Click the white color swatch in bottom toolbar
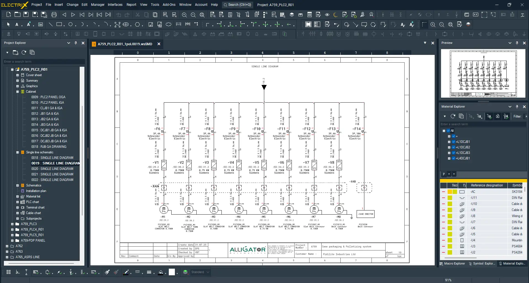The width and height of the screenshot is (529, 283). [x=172, y=272]
